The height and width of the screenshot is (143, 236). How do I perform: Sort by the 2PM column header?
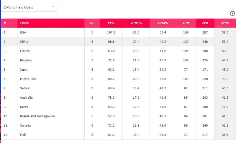click(x=186, y=23)
